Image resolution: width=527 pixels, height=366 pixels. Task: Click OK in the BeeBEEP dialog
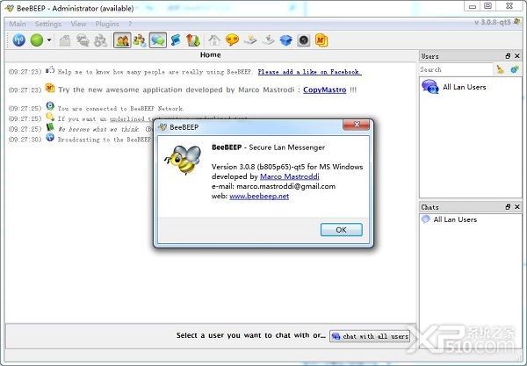point(341,230)
